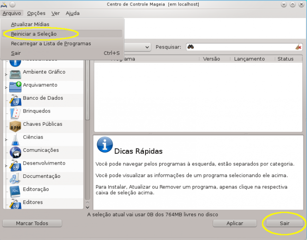Viewport: 307px width, 240px height.
Task: Click the Dicas Rápidas info icon
Action: tap(105, 145)
